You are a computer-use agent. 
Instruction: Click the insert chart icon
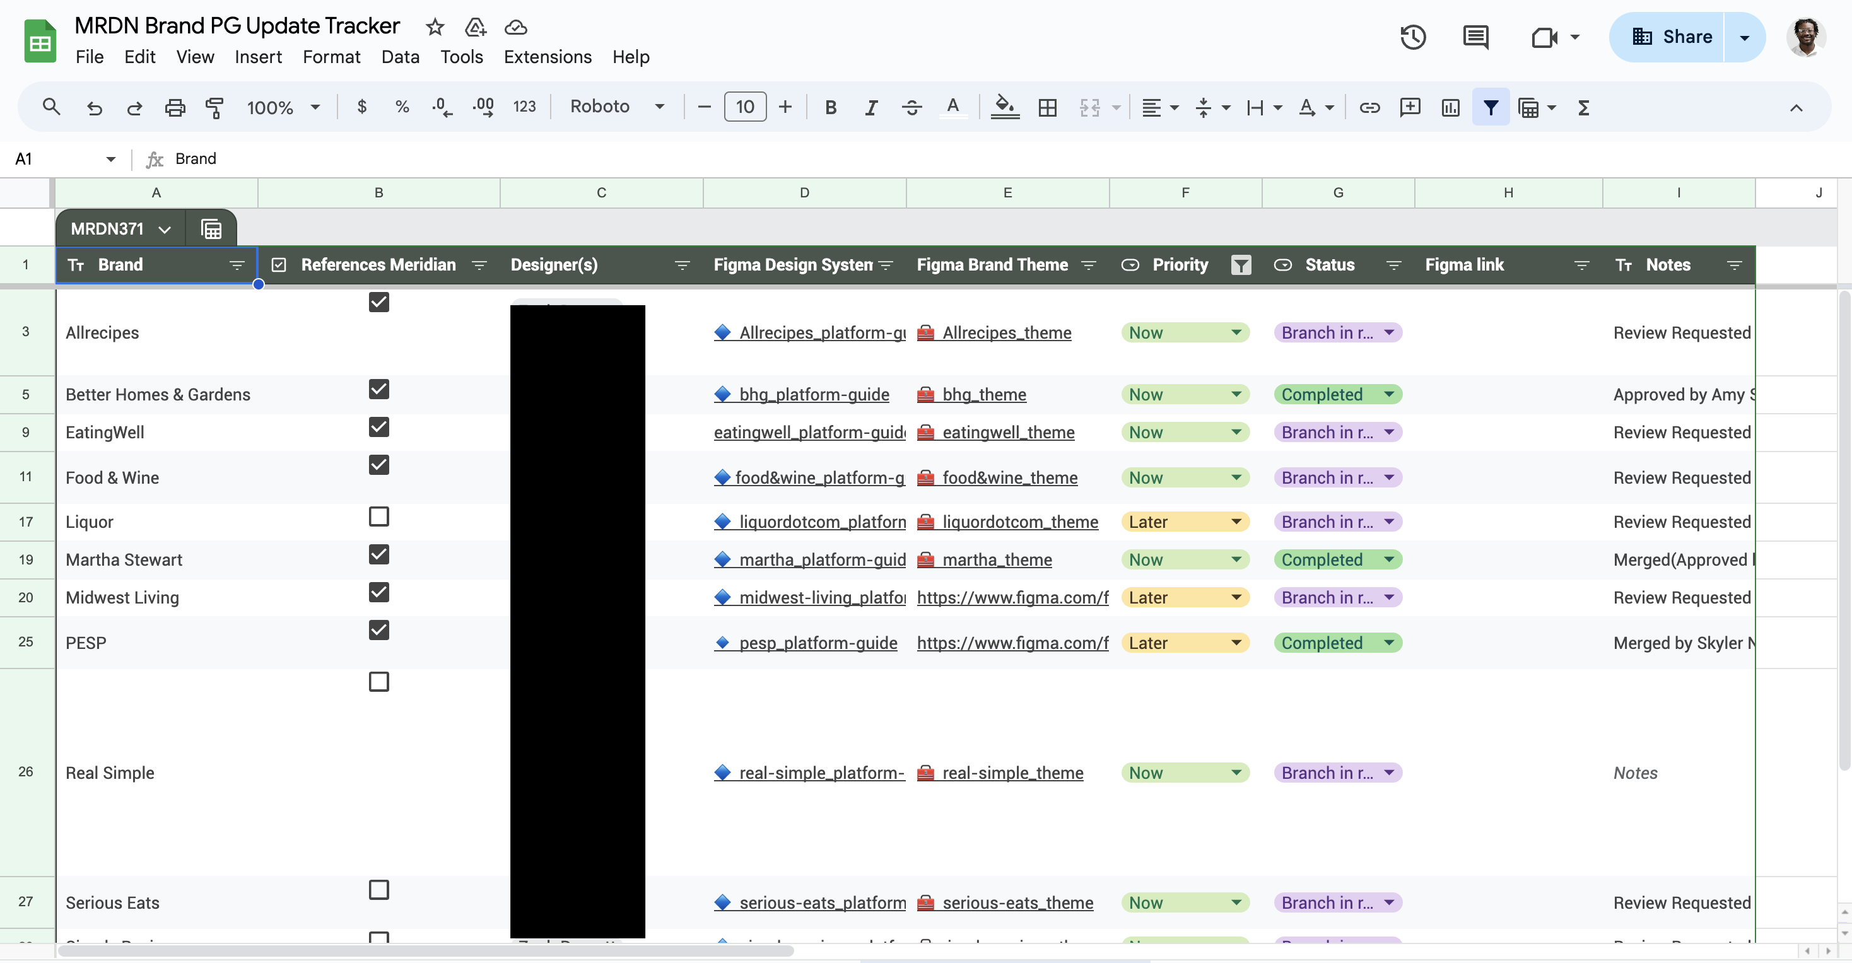click(x=1450, y=108)
